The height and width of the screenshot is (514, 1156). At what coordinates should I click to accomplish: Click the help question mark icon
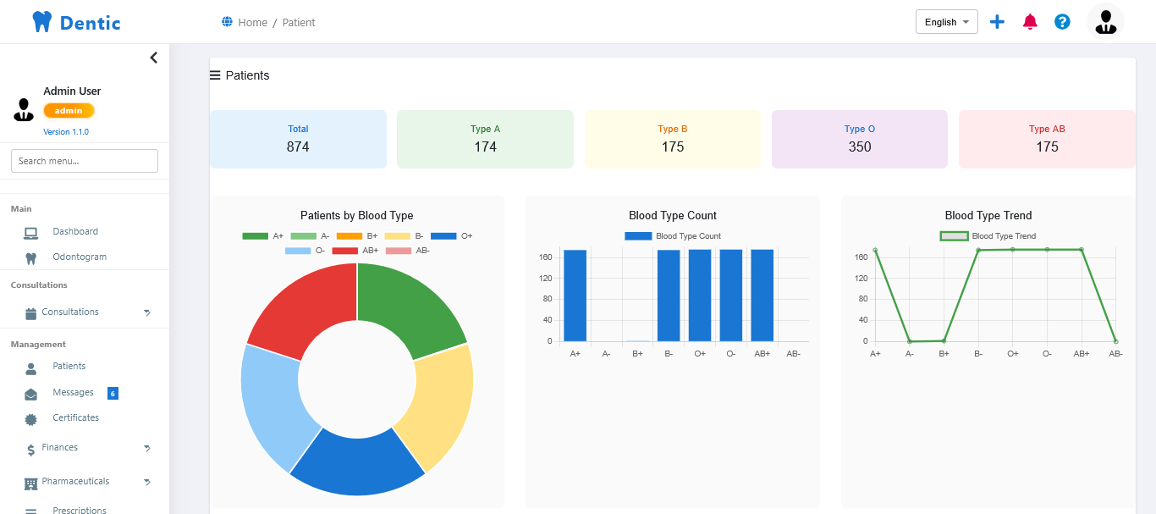click(1062, 21)
